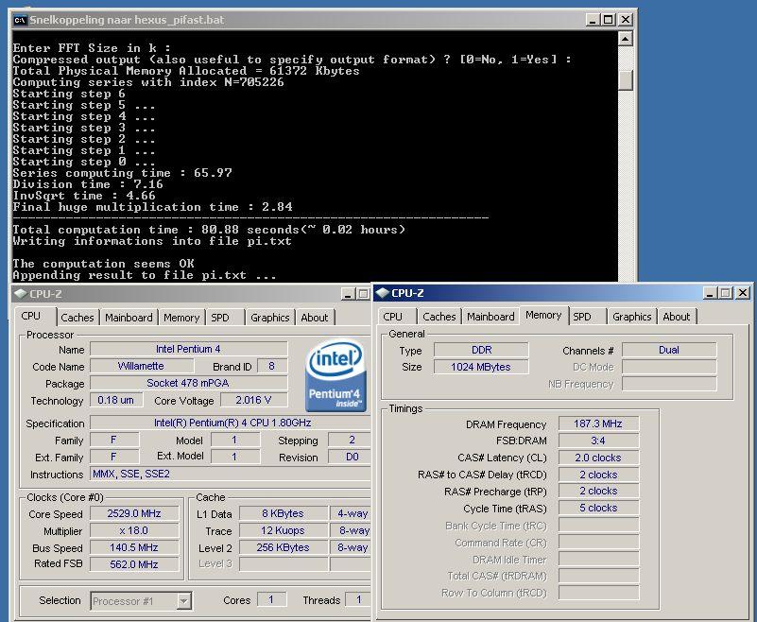
Task: Click the Threads count field
Action: tap(358, 599)
